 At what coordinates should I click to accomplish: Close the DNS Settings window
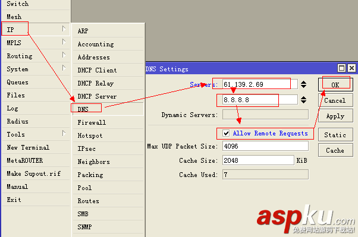pyautogui.click(x=351, y=68)
